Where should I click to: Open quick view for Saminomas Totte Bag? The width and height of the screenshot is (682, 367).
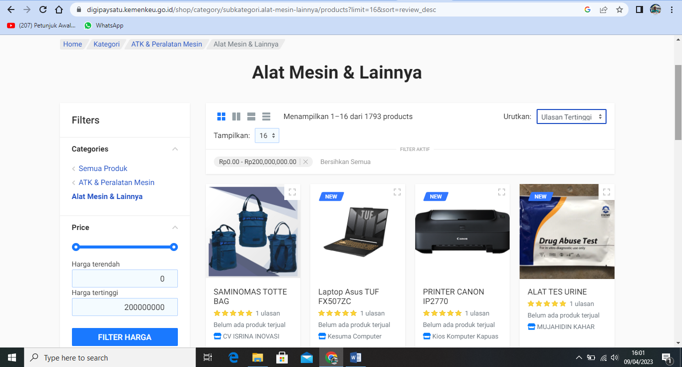click(x=292, y=192)
